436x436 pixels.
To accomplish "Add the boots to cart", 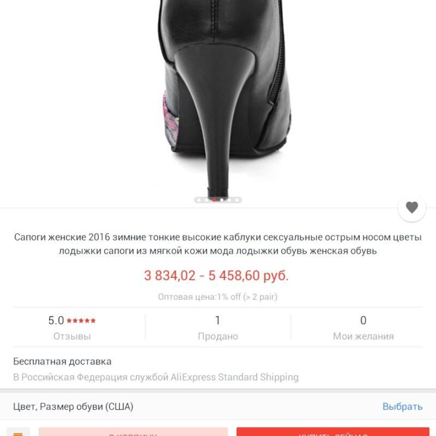I will coord(133,432).
